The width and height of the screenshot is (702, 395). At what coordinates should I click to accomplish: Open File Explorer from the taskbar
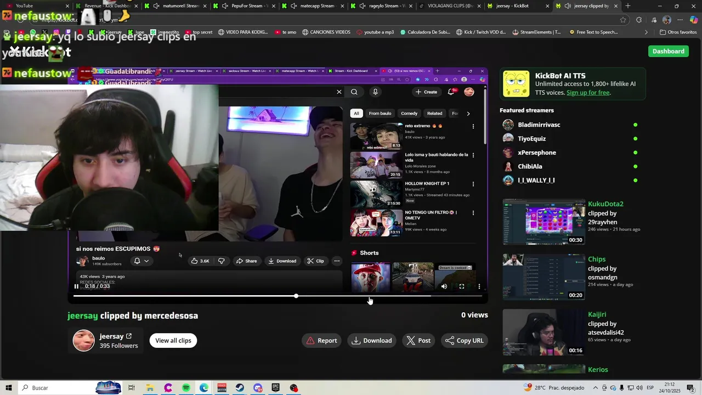tap(150, 388)
